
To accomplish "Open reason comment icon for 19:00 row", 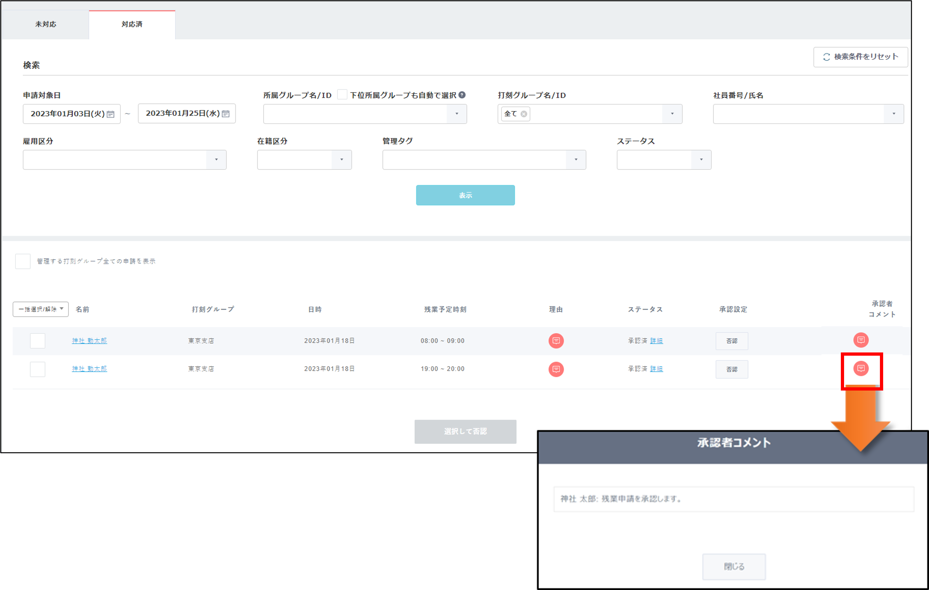I will (x=556, y=369).
